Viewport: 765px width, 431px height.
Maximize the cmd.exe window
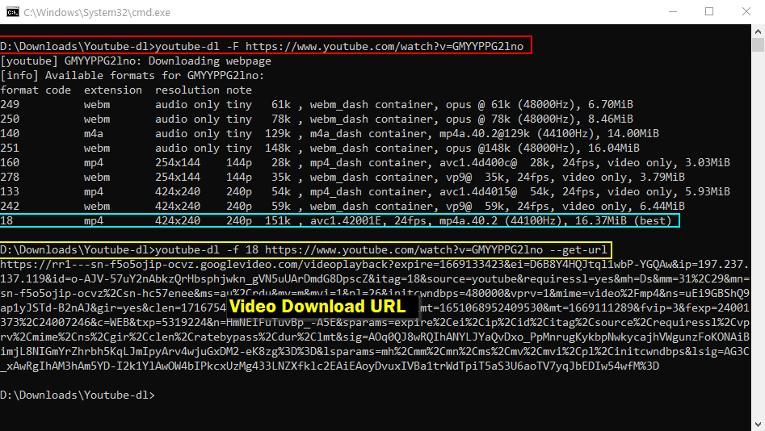coord(709,11)
